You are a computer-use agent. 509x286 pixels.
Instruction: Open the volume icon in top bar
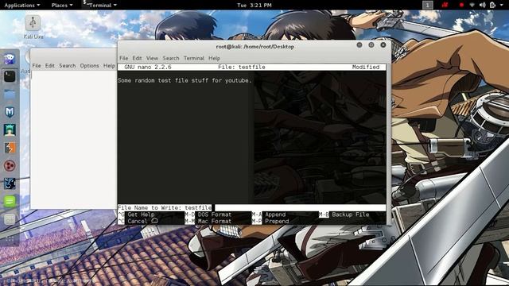pyautogui.click(x=483, y=5)
